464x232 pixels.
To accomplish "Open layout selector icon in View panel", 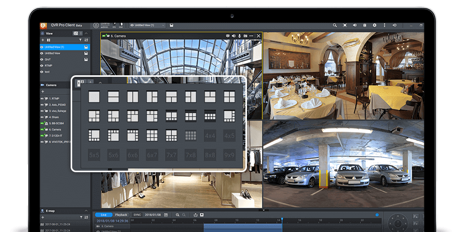I will pos(48,40).
